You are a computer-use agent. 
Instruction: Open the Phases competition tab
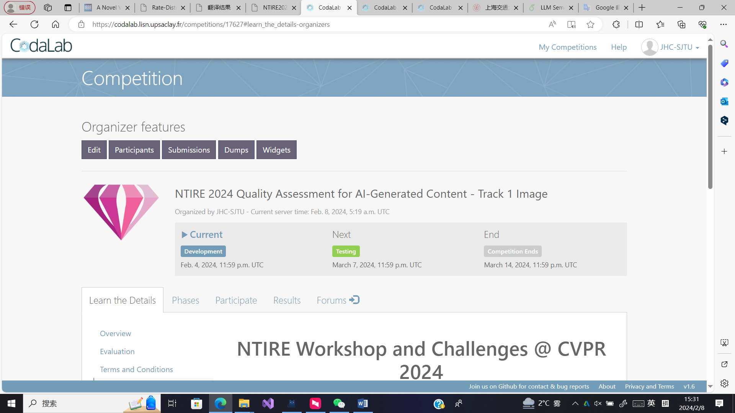pos(185,299)
